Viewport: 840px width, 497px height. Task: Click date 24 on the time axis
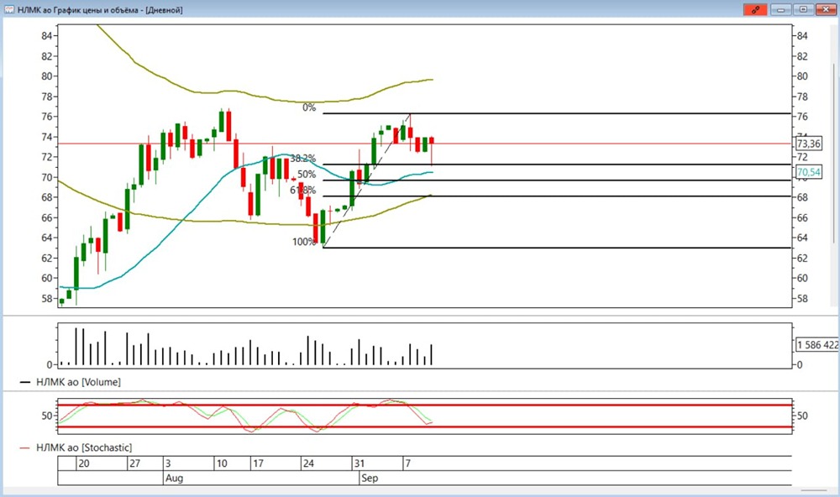[308, 463]
